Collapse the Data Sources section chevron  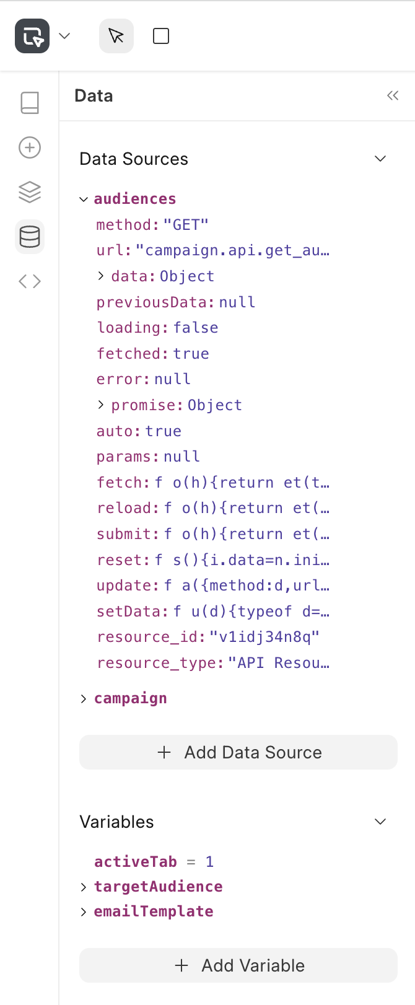[x=380, y=159]
